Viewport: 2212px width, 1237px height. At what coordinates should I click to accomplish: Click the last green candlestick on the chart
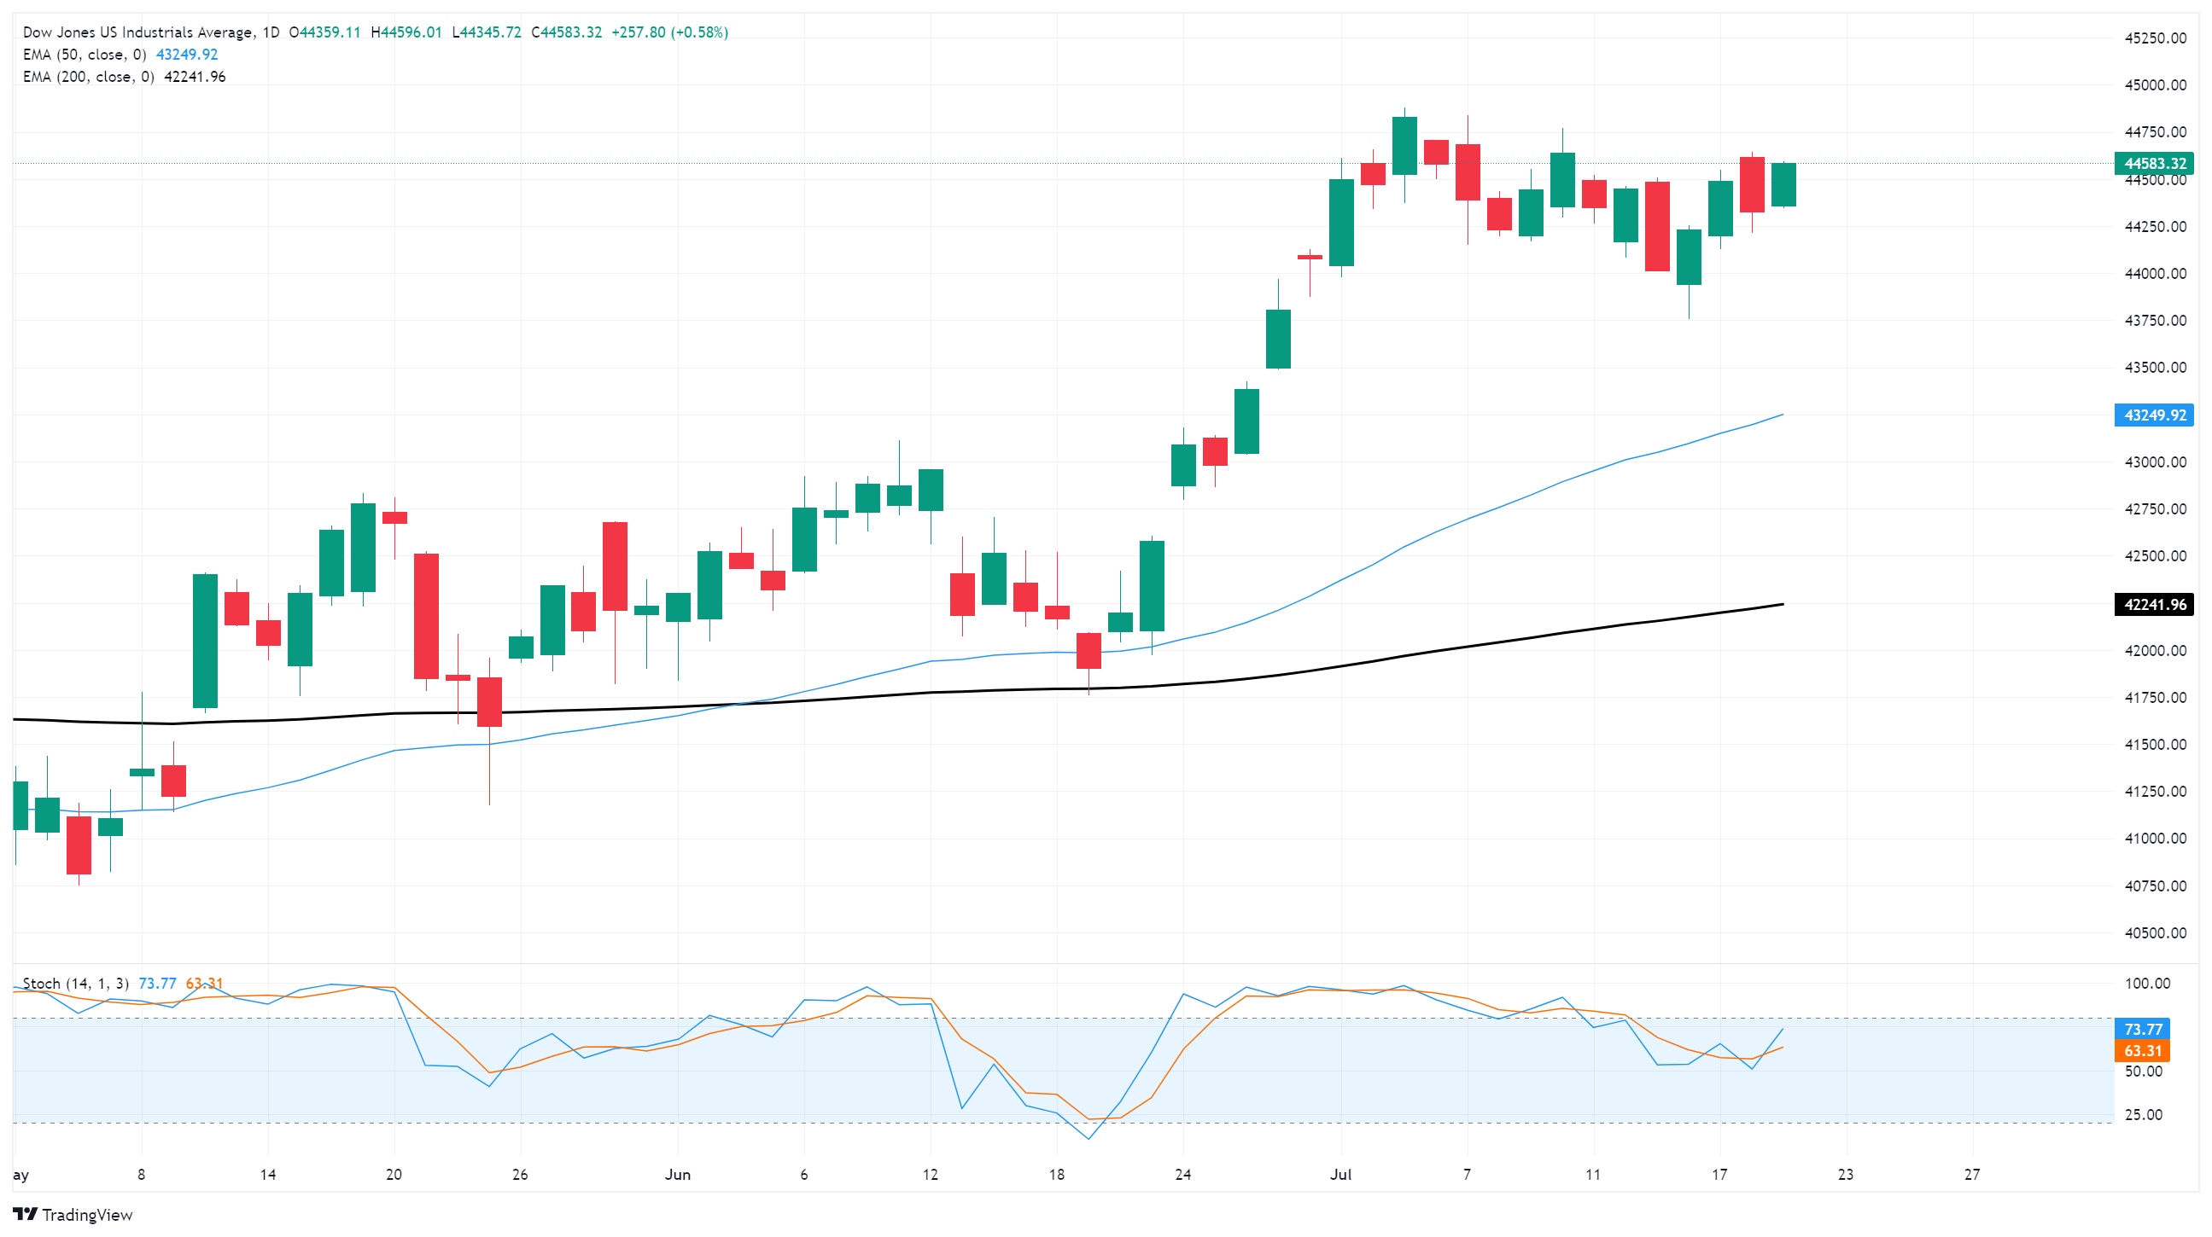tap(1783, 184)
